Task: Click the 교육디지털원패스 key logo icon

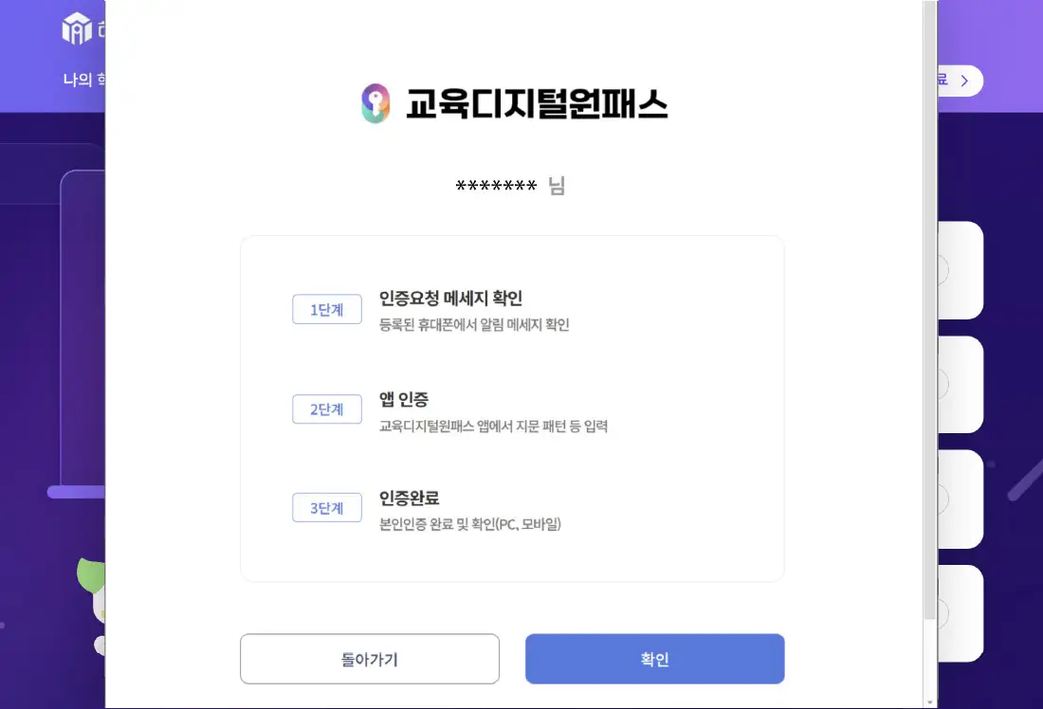Action: (376, 104)
